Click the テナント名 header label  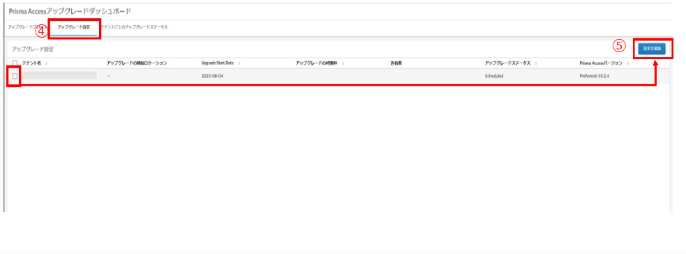click(32, 63)
